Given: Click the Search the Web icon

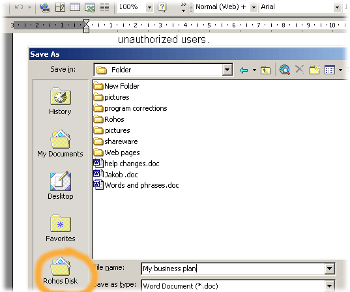Looking at the screenshot, I should coord(285,70).
